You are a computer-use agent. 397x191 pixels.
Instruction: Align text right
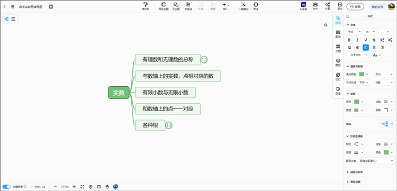[382, 47]
